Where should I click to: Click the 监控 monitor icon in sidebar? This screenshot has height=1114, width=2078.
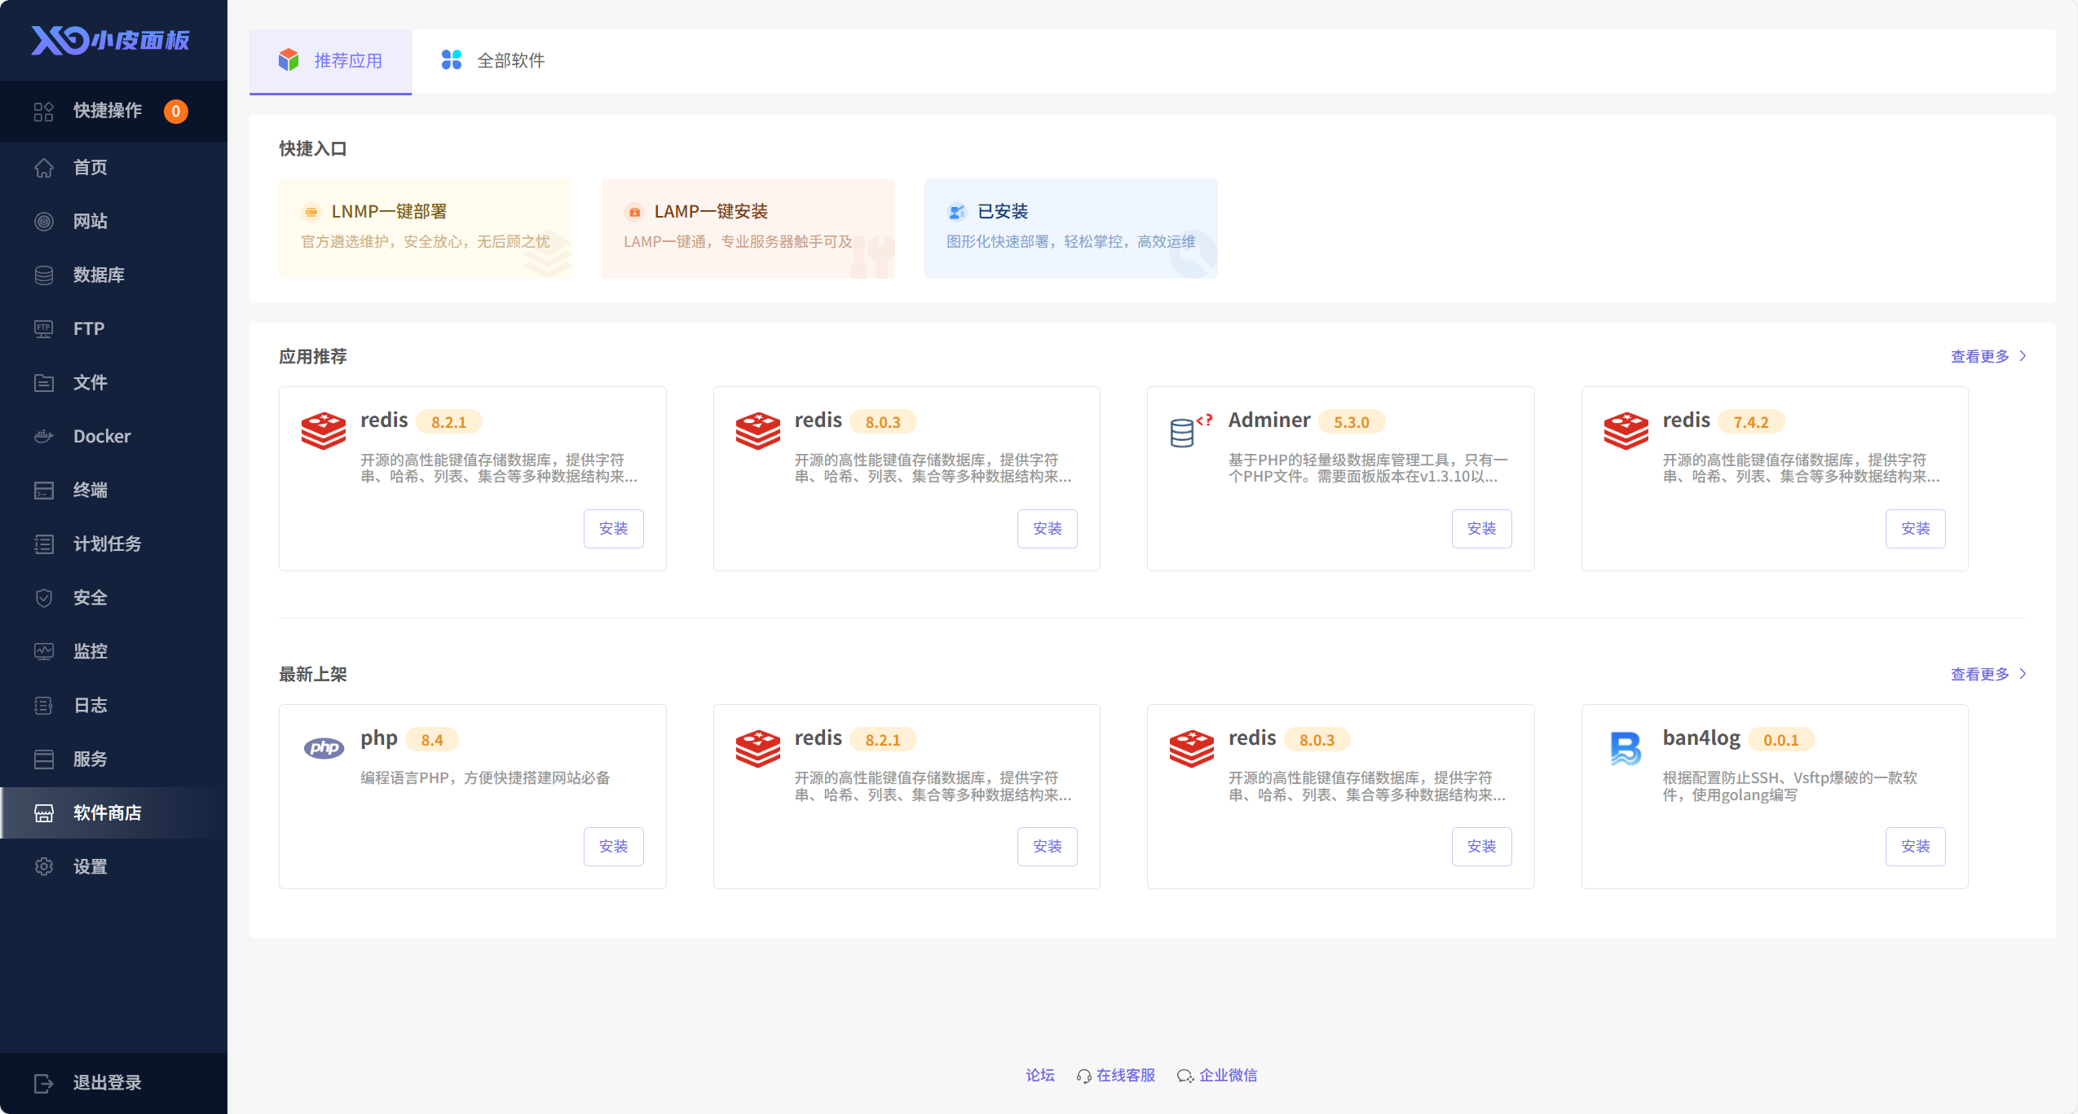pyautogui.click(x=44, y=652)
